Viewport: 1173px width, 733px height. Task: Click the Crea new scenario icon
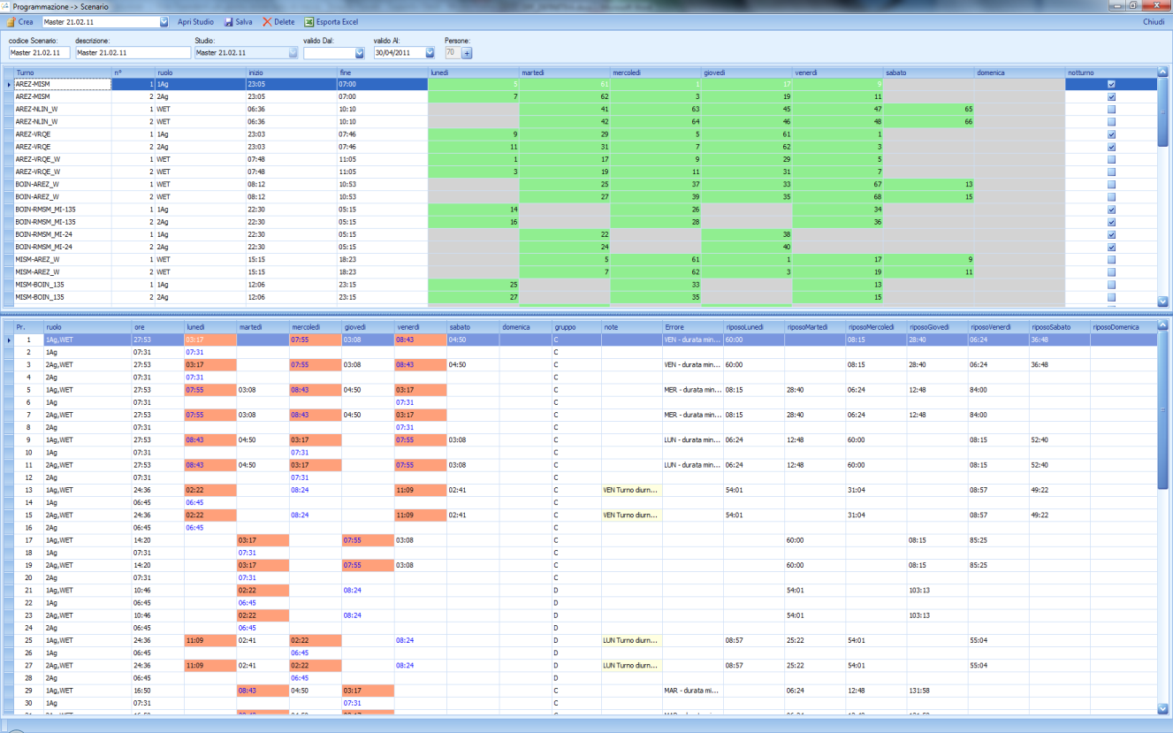[11, 22]
